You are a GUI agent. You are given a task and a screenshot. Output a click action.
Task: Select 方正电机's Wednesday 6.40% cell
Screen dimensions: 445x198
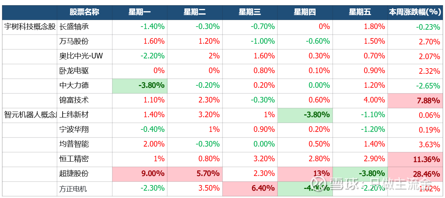pyautogui.click(x=250, y=189)
